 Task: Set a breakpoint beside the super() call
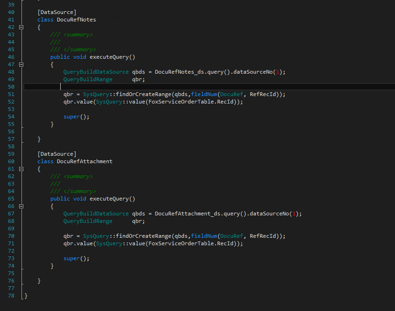[x=4, y=116]
